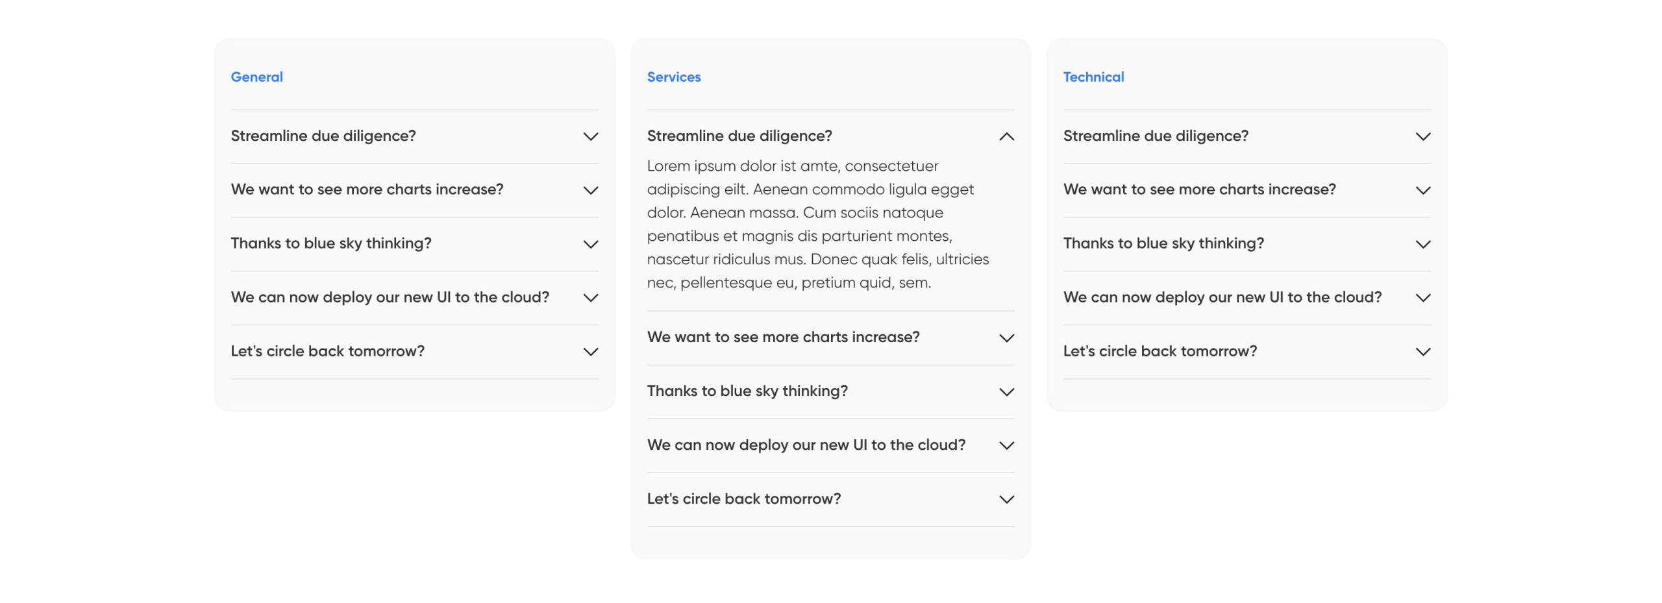The height and width of the screenshot is (603, 1662).
Task: Expand General 'Thanks to blue sky thinking?' arrow
Action: click(590, 244)
